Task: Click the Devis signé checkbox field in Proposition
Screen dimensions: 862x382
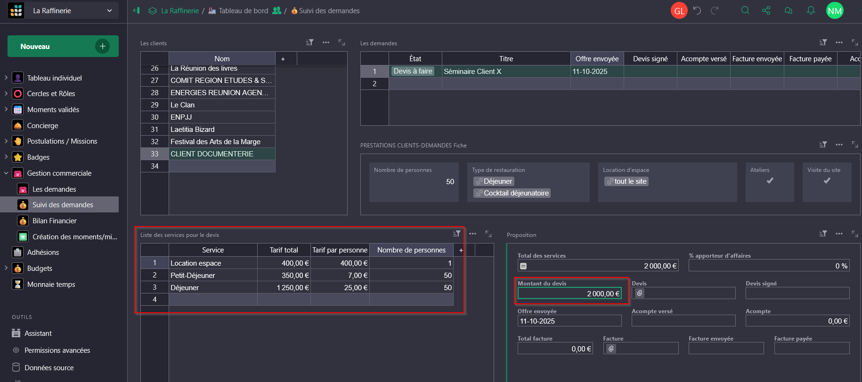Action: [x=797, y=293]
